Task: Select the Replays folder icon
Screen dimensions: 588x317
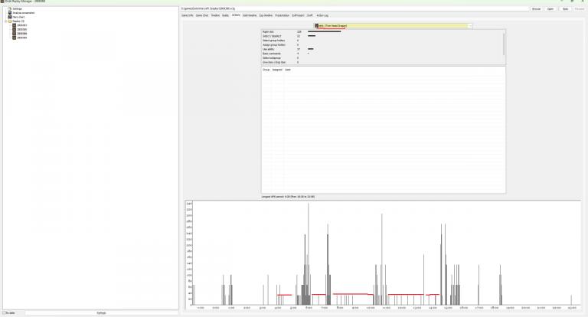Action: (x=10, y=21)
